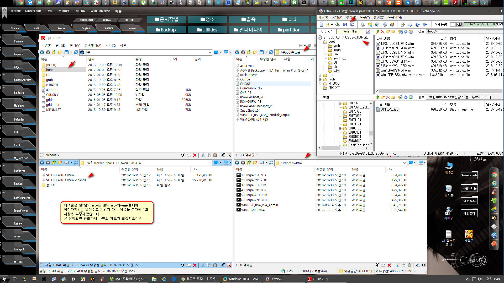Screen dimensions: 504x283
Task: Click the Backup folder button
Action: pos(166,30)
